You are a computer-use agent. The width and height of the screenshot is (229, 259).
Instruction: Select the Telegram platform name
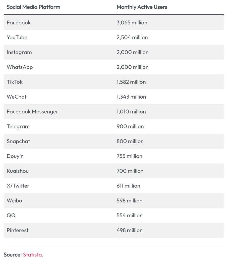(x=18, y=126)
